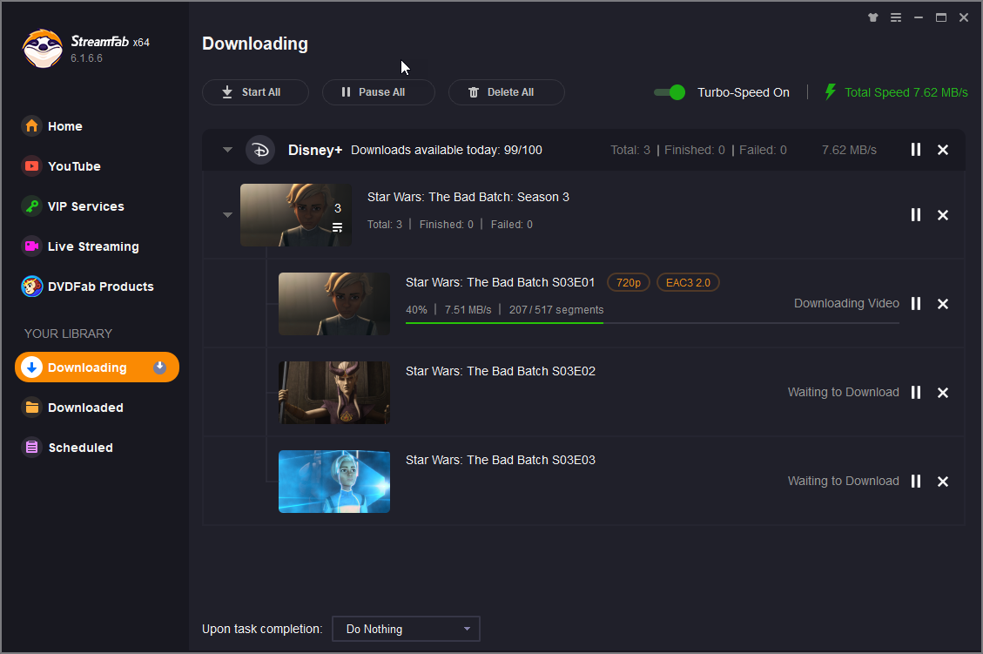Remove S03E02 from the queue
This screenshot has width=983, height=654.
click(x=943, y=393)
